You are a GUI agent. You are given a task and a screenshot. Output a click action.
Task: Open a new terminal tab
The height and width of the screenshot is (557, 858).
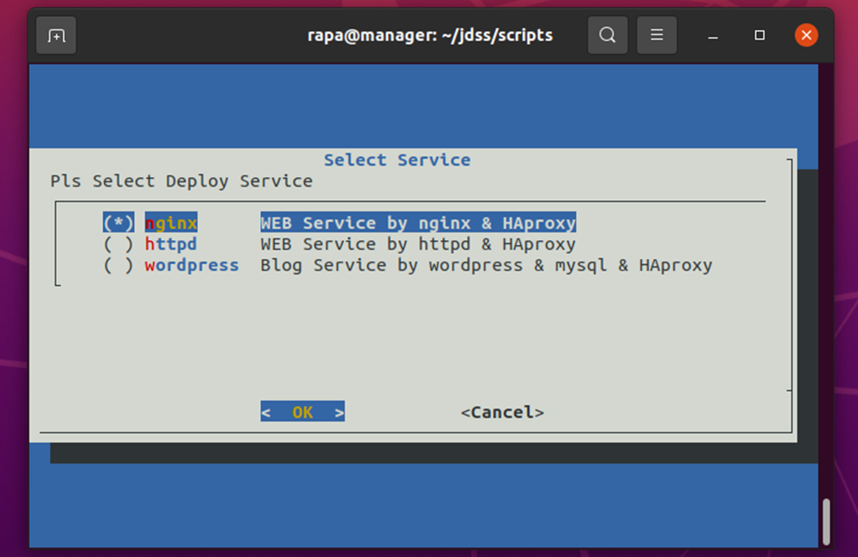click(56, 35)
